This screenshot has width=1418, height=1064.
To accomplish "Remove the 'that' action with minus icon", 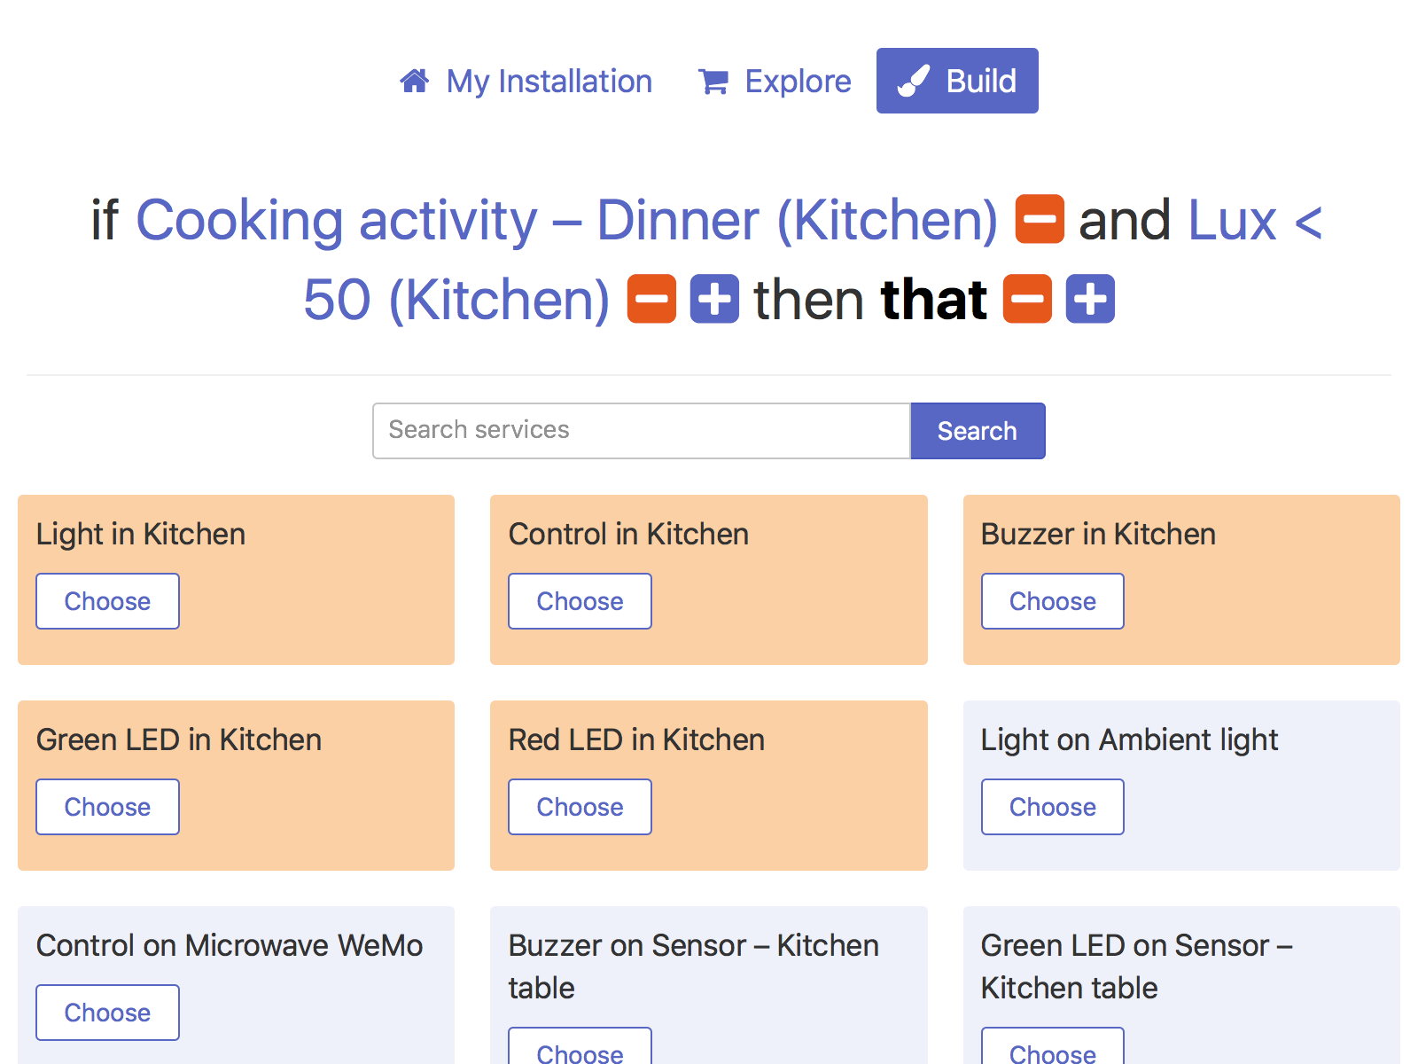I will pyautogui.click(x=1027, y=299).
